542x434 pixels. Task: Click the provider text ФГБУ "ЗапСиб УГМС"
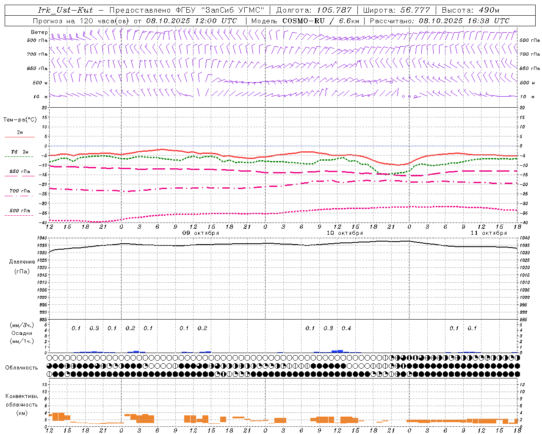[220, 10]
